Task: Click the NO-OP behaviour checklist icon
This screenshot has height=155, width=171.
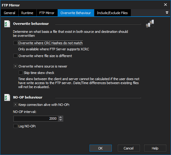Action: 7,97
